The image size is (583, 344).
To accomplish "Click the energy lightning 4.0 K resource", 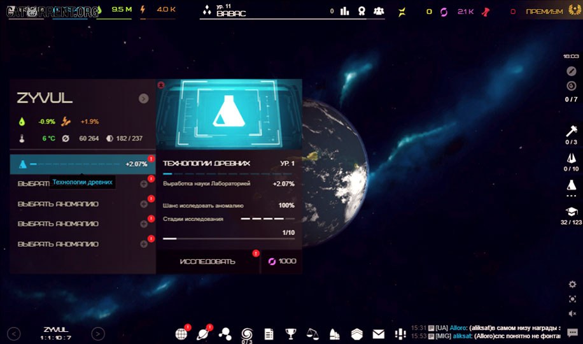I will pos(158,10).
